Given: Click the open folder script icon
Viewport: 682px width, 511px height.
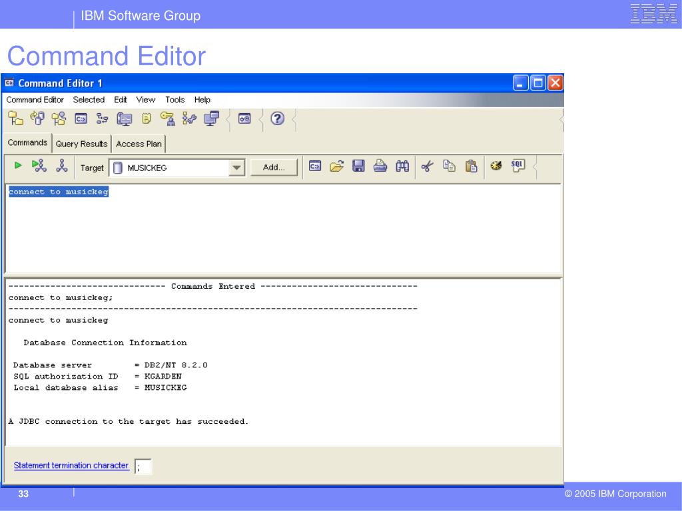Looking at the screenshot, I should point(336,166).
